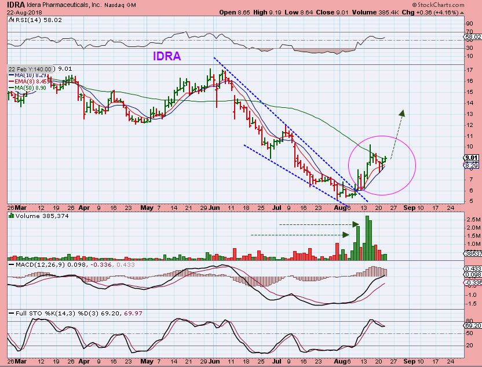This screenshot has height=367, width=482.
Task: Click the Close 9.01 value
Action: tap(332, 13)
